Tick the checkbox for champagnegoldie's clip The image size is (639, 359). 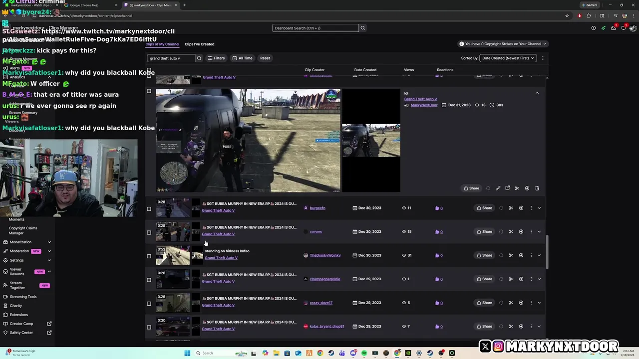point(149,280)
